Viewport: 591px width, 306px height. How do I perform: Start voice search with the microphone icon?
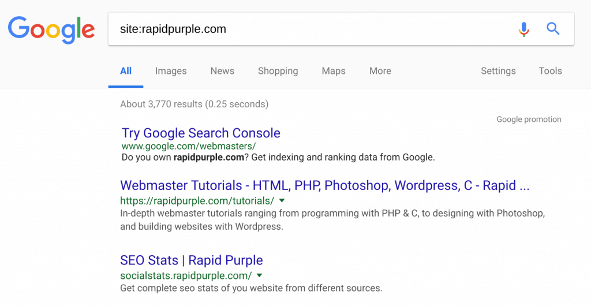pos(523,29)
